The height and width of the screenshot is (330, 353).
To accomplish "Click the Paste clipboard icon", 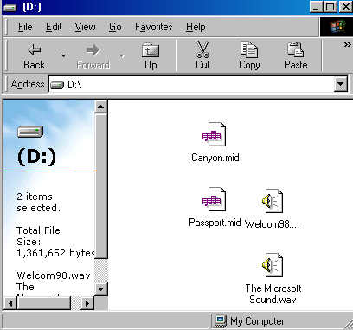I will coord(295,49).
